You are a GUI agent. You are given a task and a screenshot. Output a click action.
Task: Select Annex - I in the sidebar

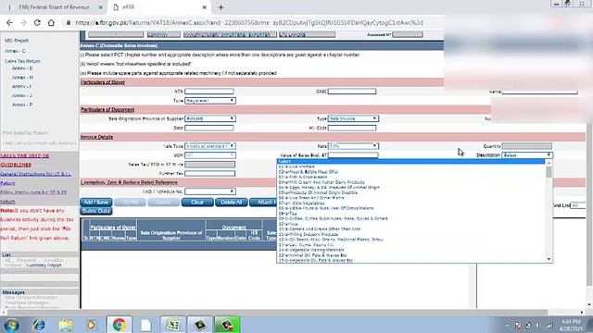coord(21,86)
